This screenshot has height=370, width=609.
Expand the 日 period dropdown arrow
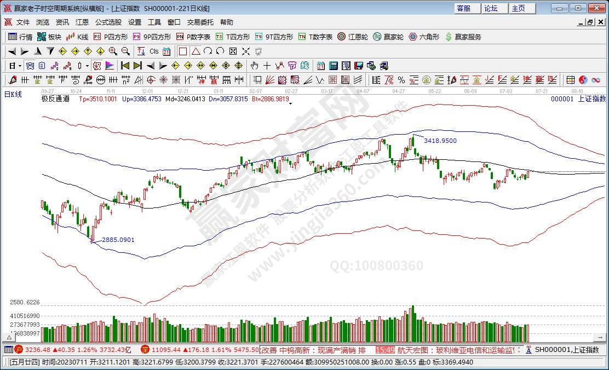tap(19, 66)
